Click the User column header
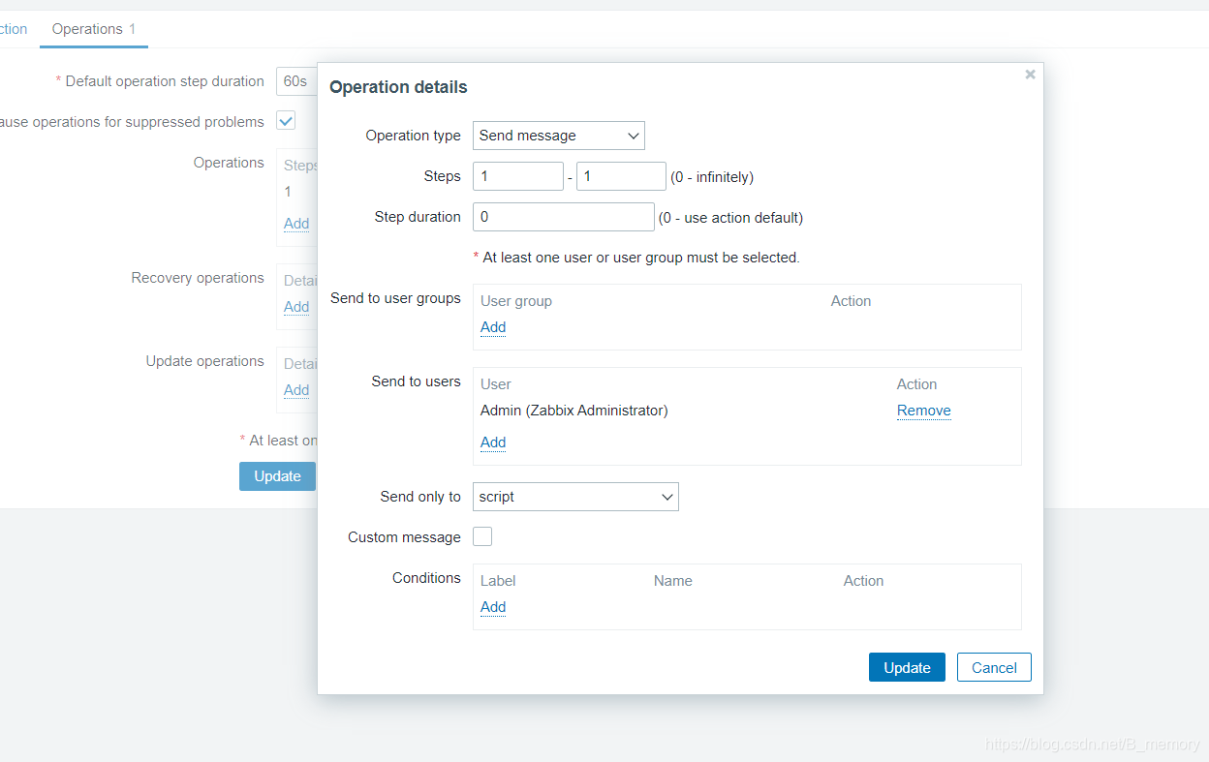Screen dimensions: 1209x762 click(x=496, y=384)
